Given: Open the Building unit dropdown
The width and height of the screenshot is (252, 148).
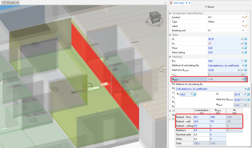Looking at the screenshot, I should pos(243,30).
